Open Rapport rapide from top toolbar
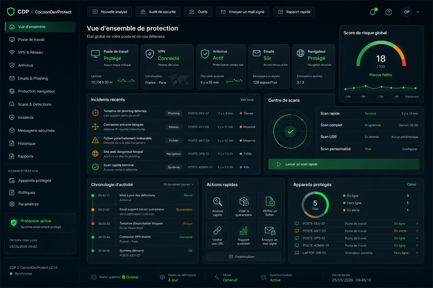 [x=294, y=12]
